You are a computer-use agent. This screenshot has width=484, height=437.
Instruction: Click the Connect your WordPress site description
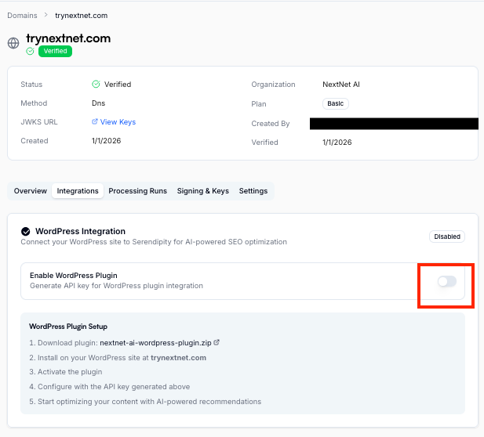[154, 242]
